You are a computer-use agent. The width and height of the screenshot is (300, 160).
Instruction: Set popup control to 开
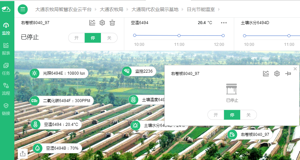[x=216, y=115]
